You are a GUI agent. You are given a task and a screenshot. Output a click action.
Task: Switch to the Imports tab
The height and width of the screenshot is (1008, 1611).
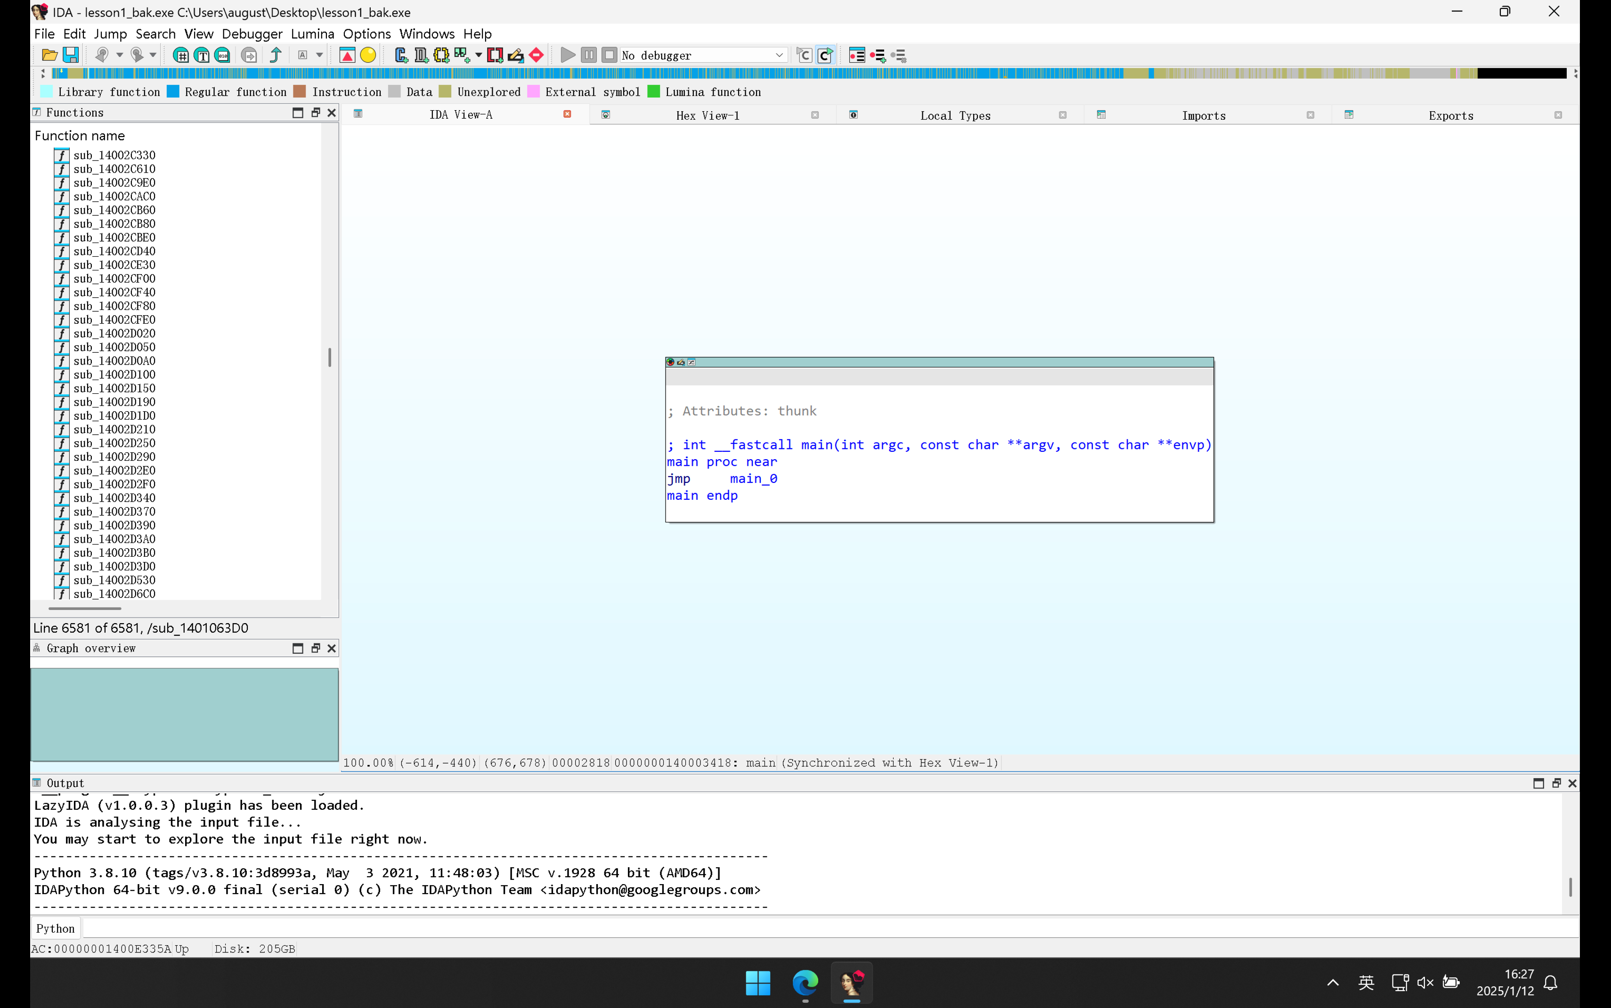1203,115
